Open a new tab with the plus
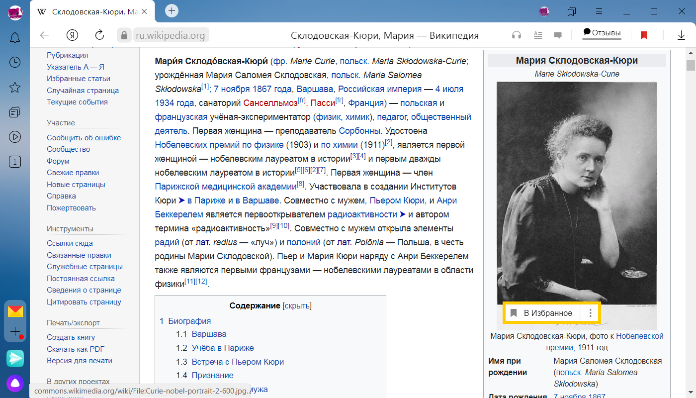696x398 pixels. [172, 10]
